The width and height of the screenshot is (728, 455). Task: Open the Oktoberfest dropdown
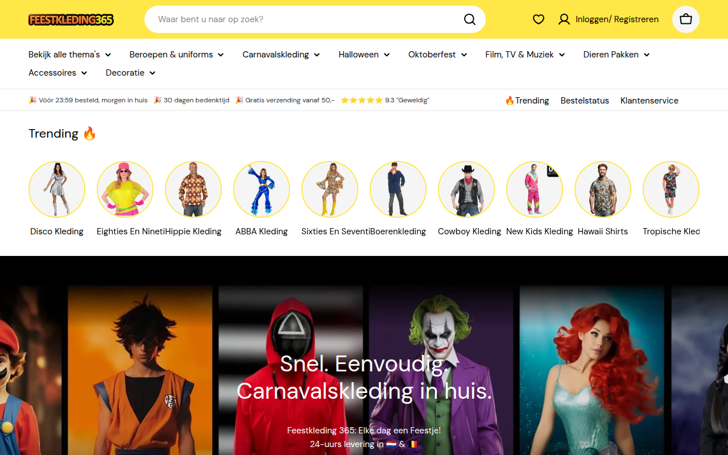438,55
